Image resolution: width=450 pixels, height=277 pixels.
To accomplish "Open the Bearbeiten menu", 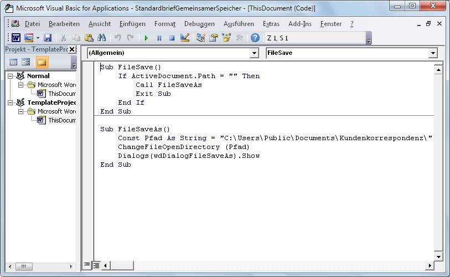I will (64, 24).
